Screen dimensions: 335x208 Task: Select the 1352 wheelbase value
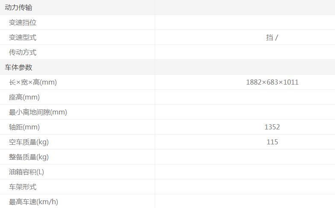(x=272, y=127)
